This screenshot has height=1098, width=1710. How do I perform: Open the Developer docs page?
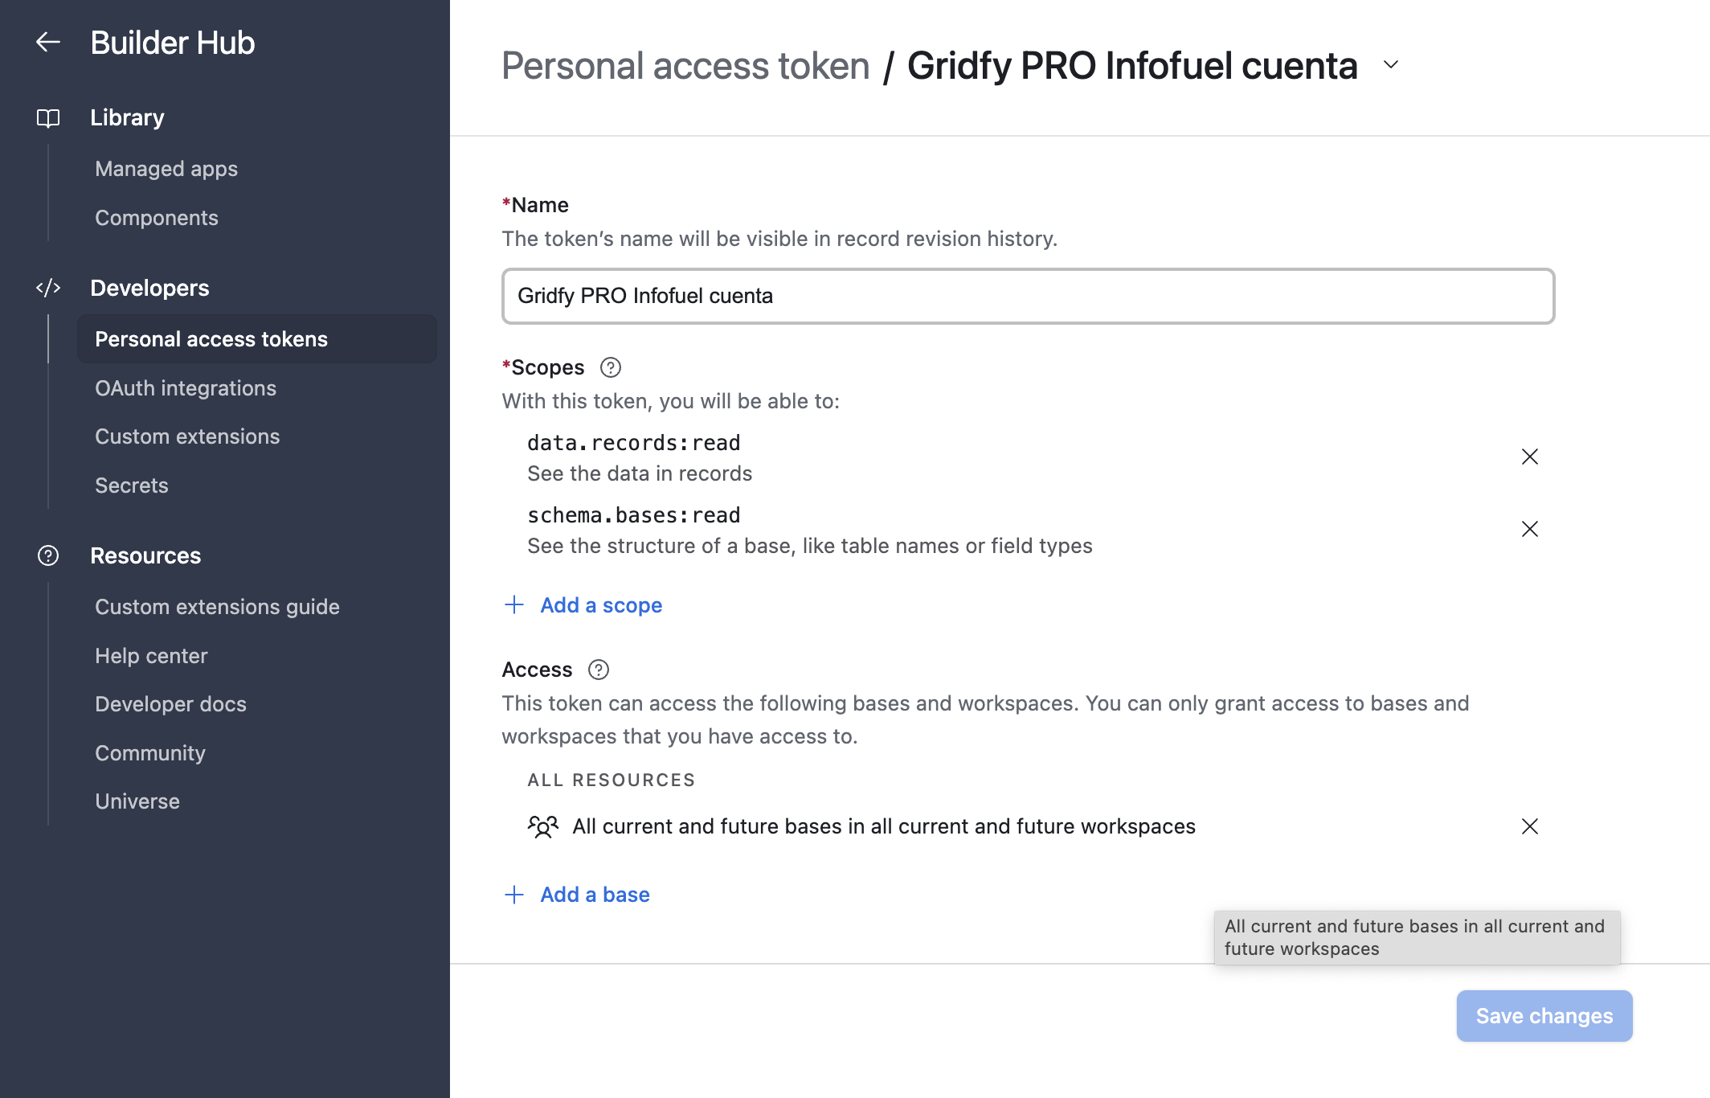click(170, 703)
